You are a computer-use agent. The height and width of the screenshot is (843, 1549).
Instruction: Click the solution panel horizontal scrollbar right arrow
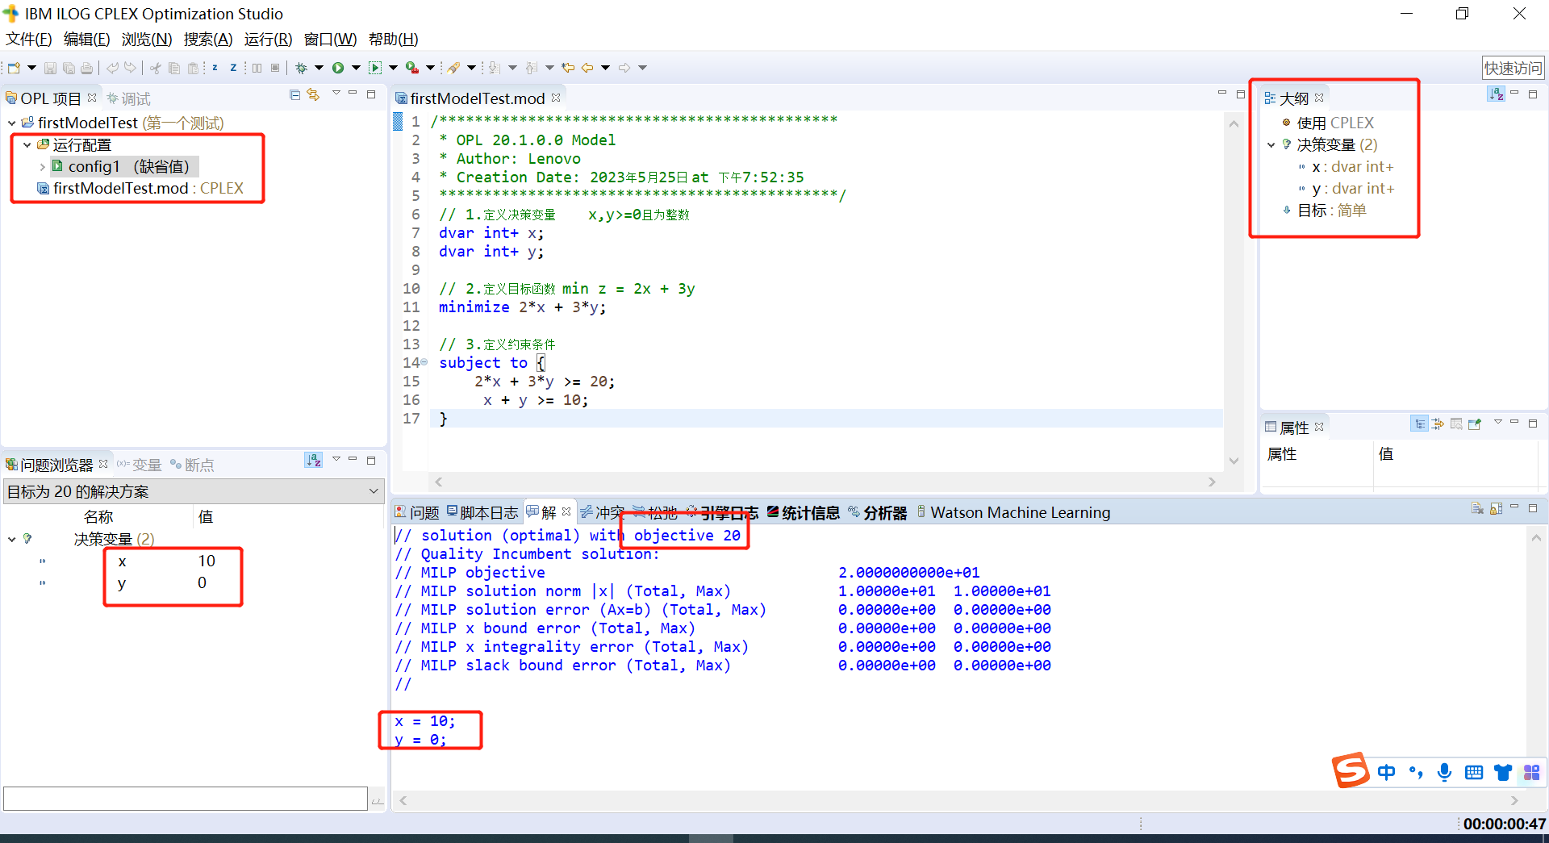pos(1514,800)
